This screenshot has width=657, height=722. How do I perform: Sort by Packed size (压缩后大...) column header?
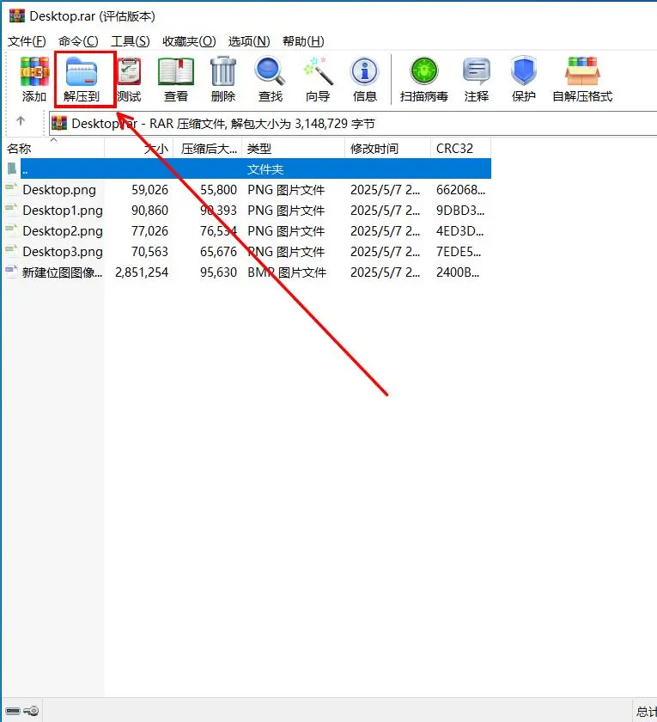(208, 148)
